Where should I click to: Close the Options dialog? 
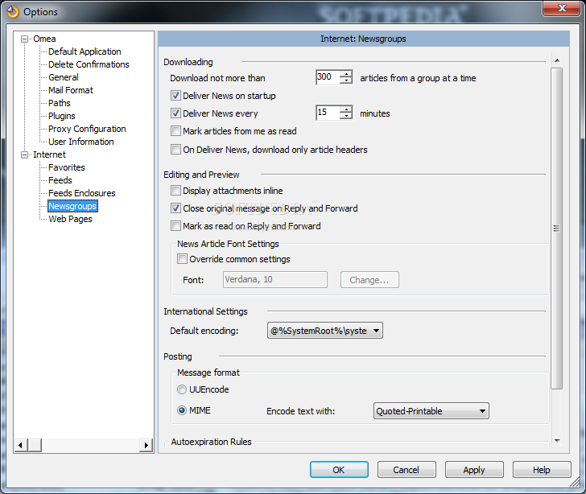coord(562,8)
